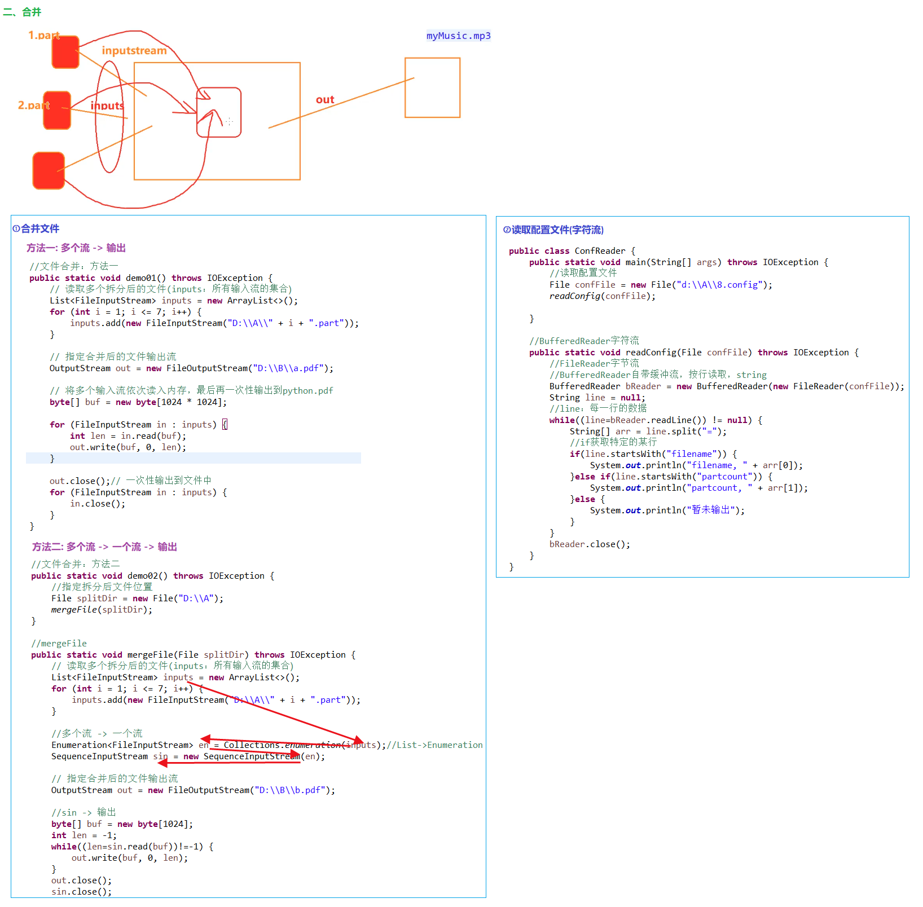
Task: Click the highlighted closing brace line in demo01
Action: click(52, 459)
